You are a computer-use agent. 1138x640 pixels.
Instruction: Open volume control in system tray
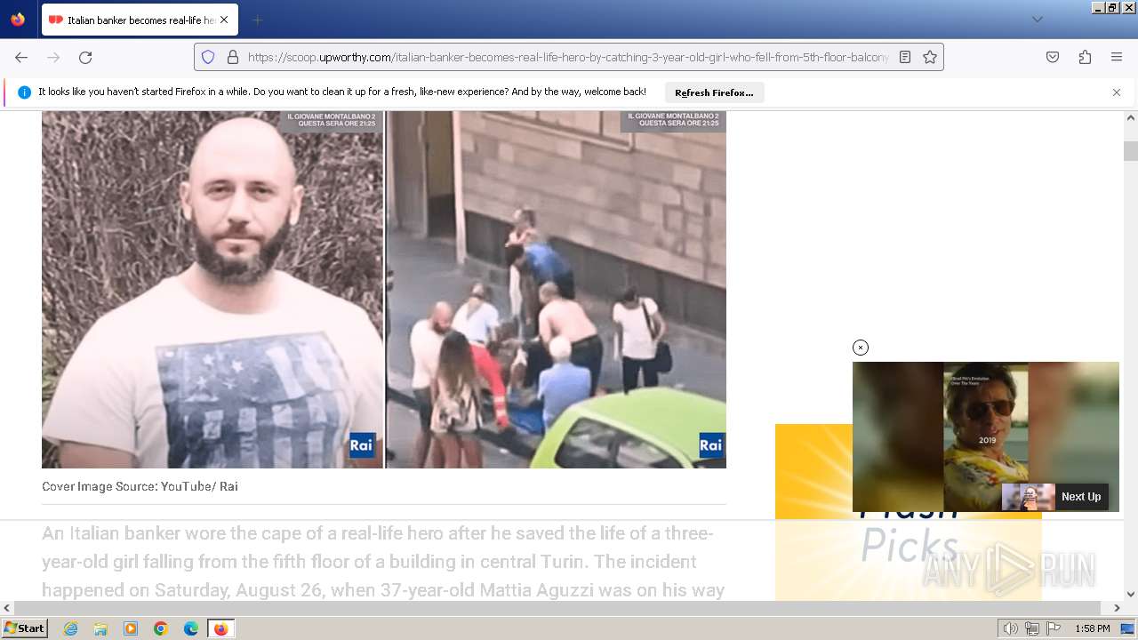1010,628
